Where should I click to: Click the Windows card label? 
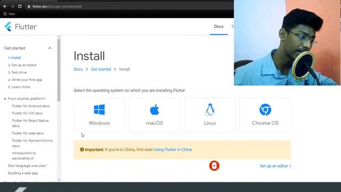point(99,123)
